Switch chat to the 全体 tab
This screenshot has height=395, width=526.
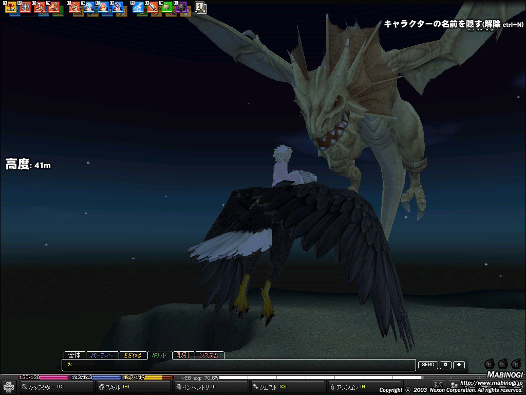[74, 355]
